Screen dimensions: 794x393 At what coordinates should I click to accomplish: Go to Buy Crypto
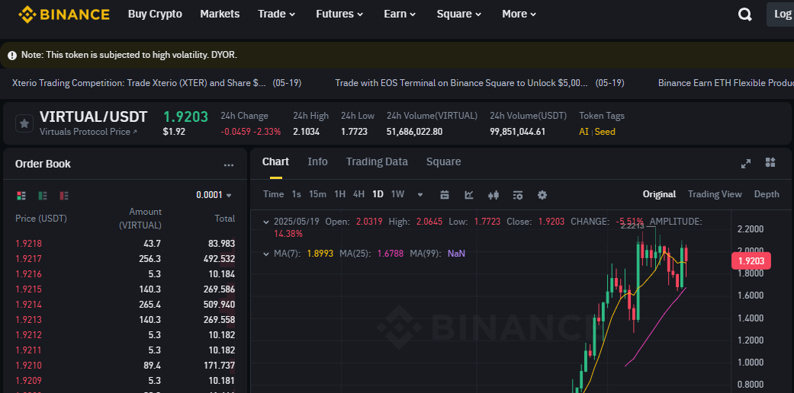155,14
